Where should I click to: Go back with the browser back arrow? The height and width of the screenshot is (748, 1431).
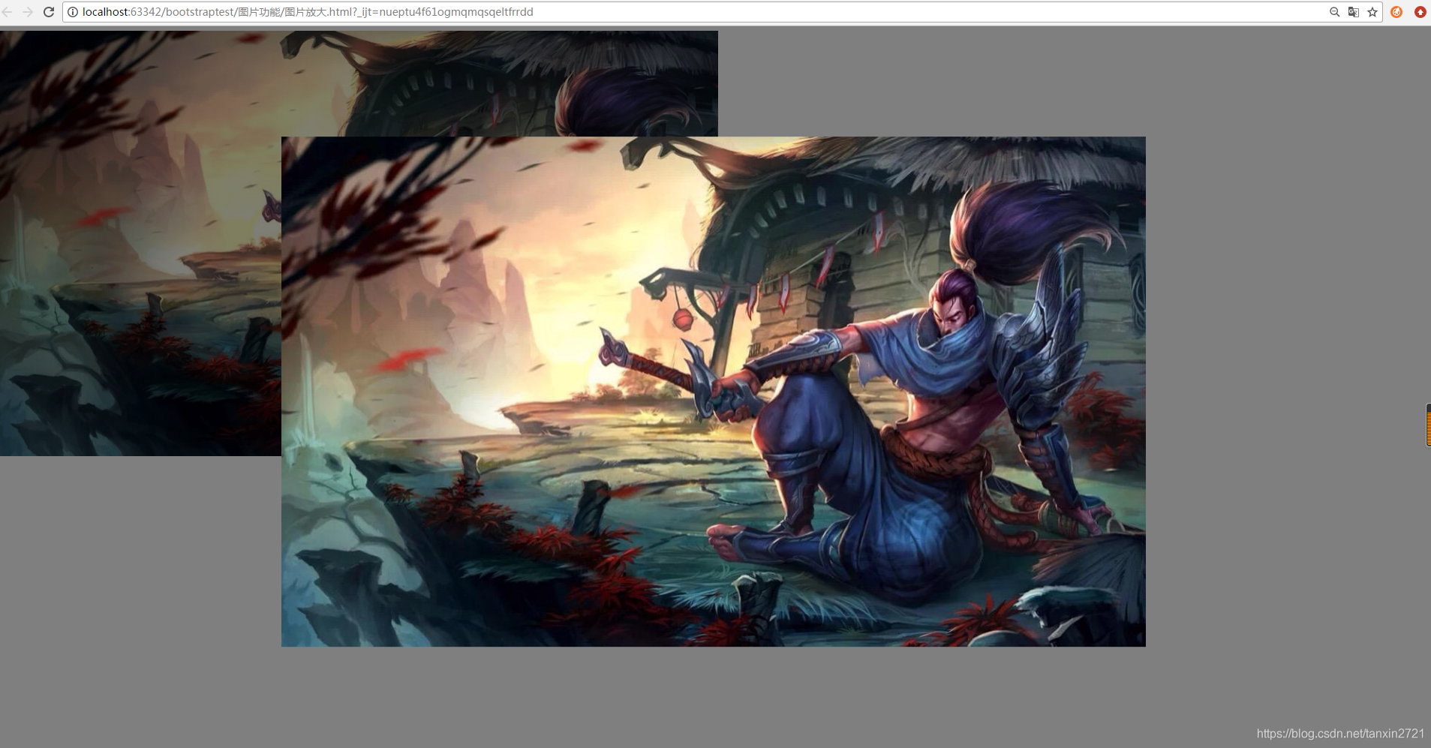[8, 12]
